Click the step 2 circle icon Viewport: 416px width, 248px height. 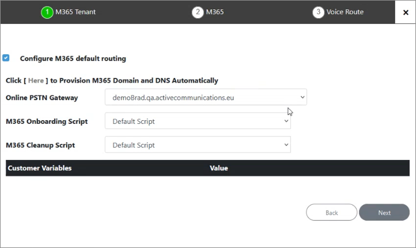197,12
